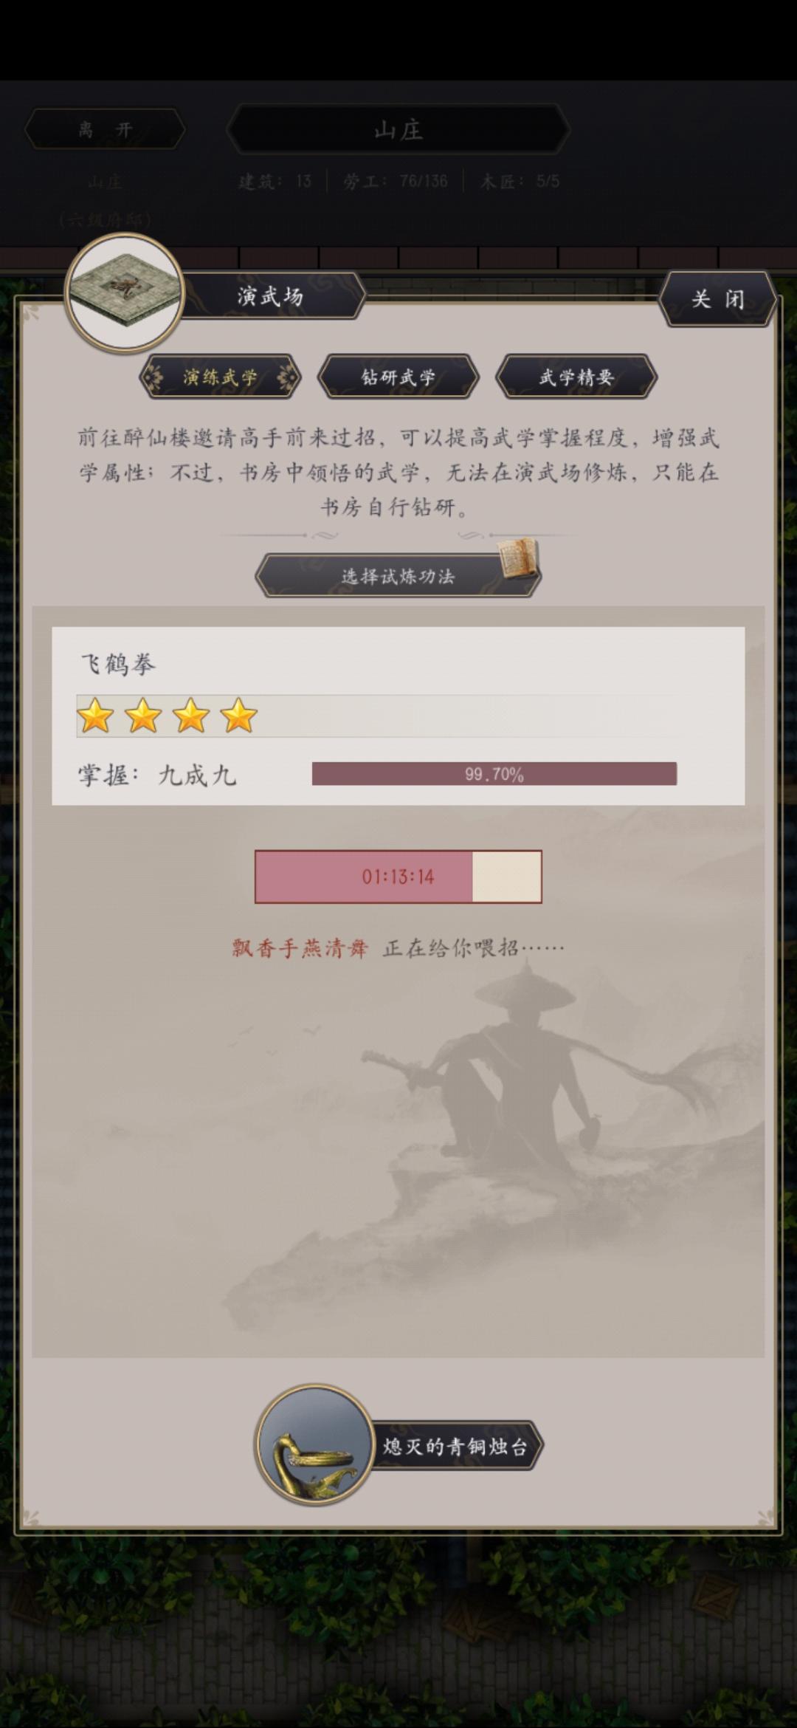The width and height of the screenshot is (797, 1728).
Task: Click the book icon on 选择试炼功法
Action: [519, 558]
